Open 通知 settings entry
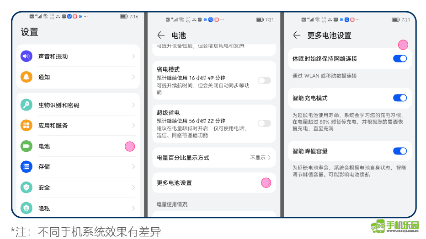This screenshot has height=239, width=426. pos(78,77)
